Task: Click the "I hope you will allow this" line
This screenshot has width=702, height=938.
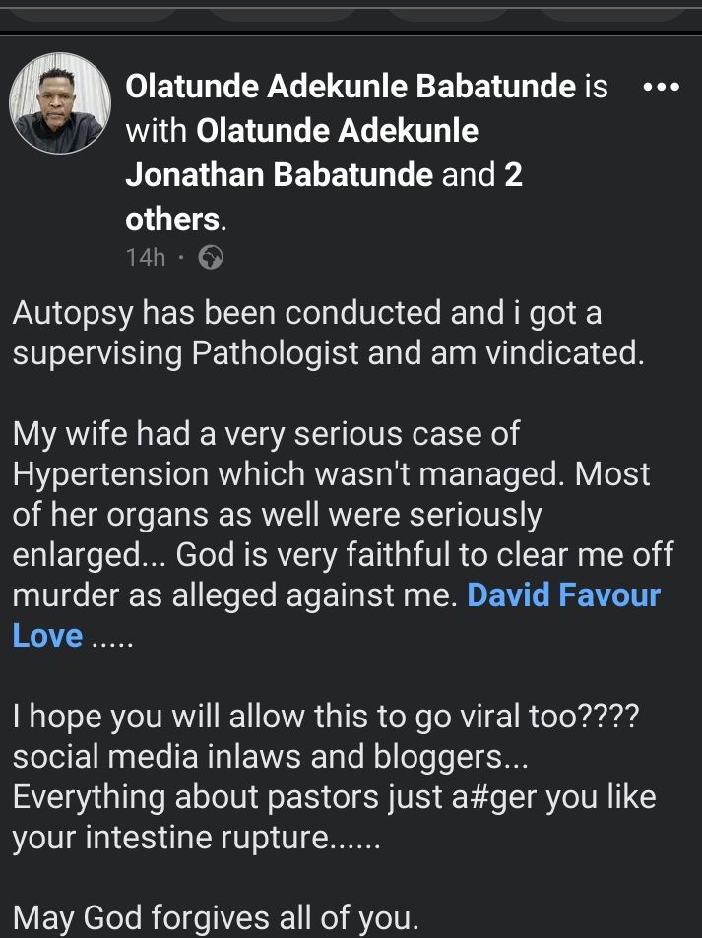Action: pos(326,716)
